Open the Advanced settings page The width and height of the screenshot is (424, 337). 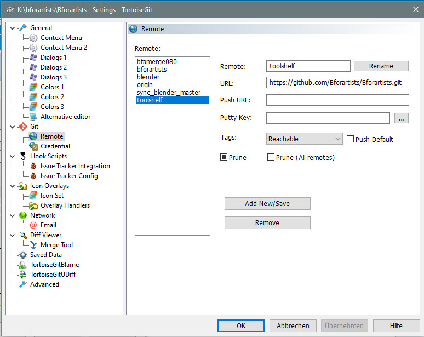44,284
